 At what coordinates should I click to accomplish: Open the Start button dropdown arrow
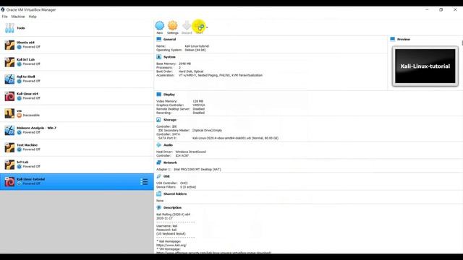pyautogui.click(x=207, y=27)
